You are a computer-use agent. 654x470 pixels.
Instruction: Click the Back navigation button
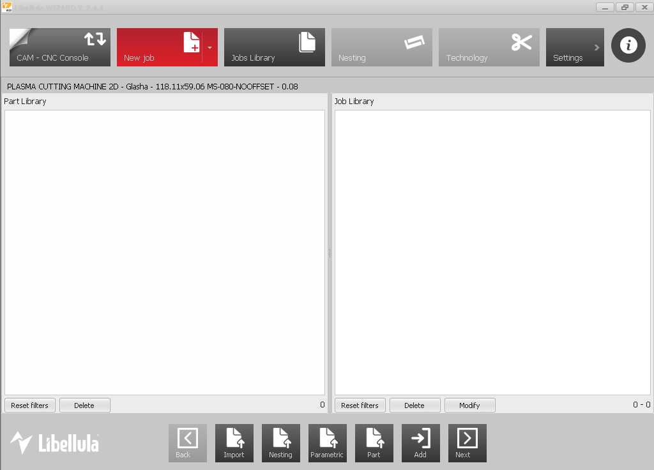point(187,443)
